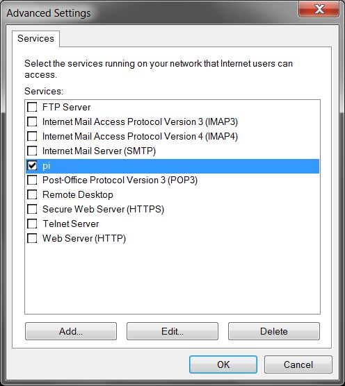
Task: Click empty area of services list
Action: [x=172, y=278]
